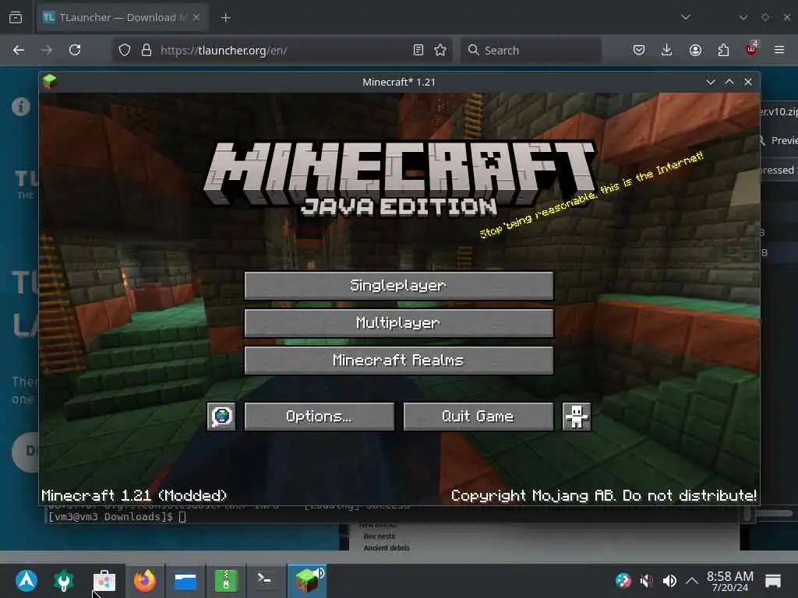The width and height of the screenshot is (798, 598).
Task: Click the Copyright Mojang AB credits text
Action: tap(604, 495)
